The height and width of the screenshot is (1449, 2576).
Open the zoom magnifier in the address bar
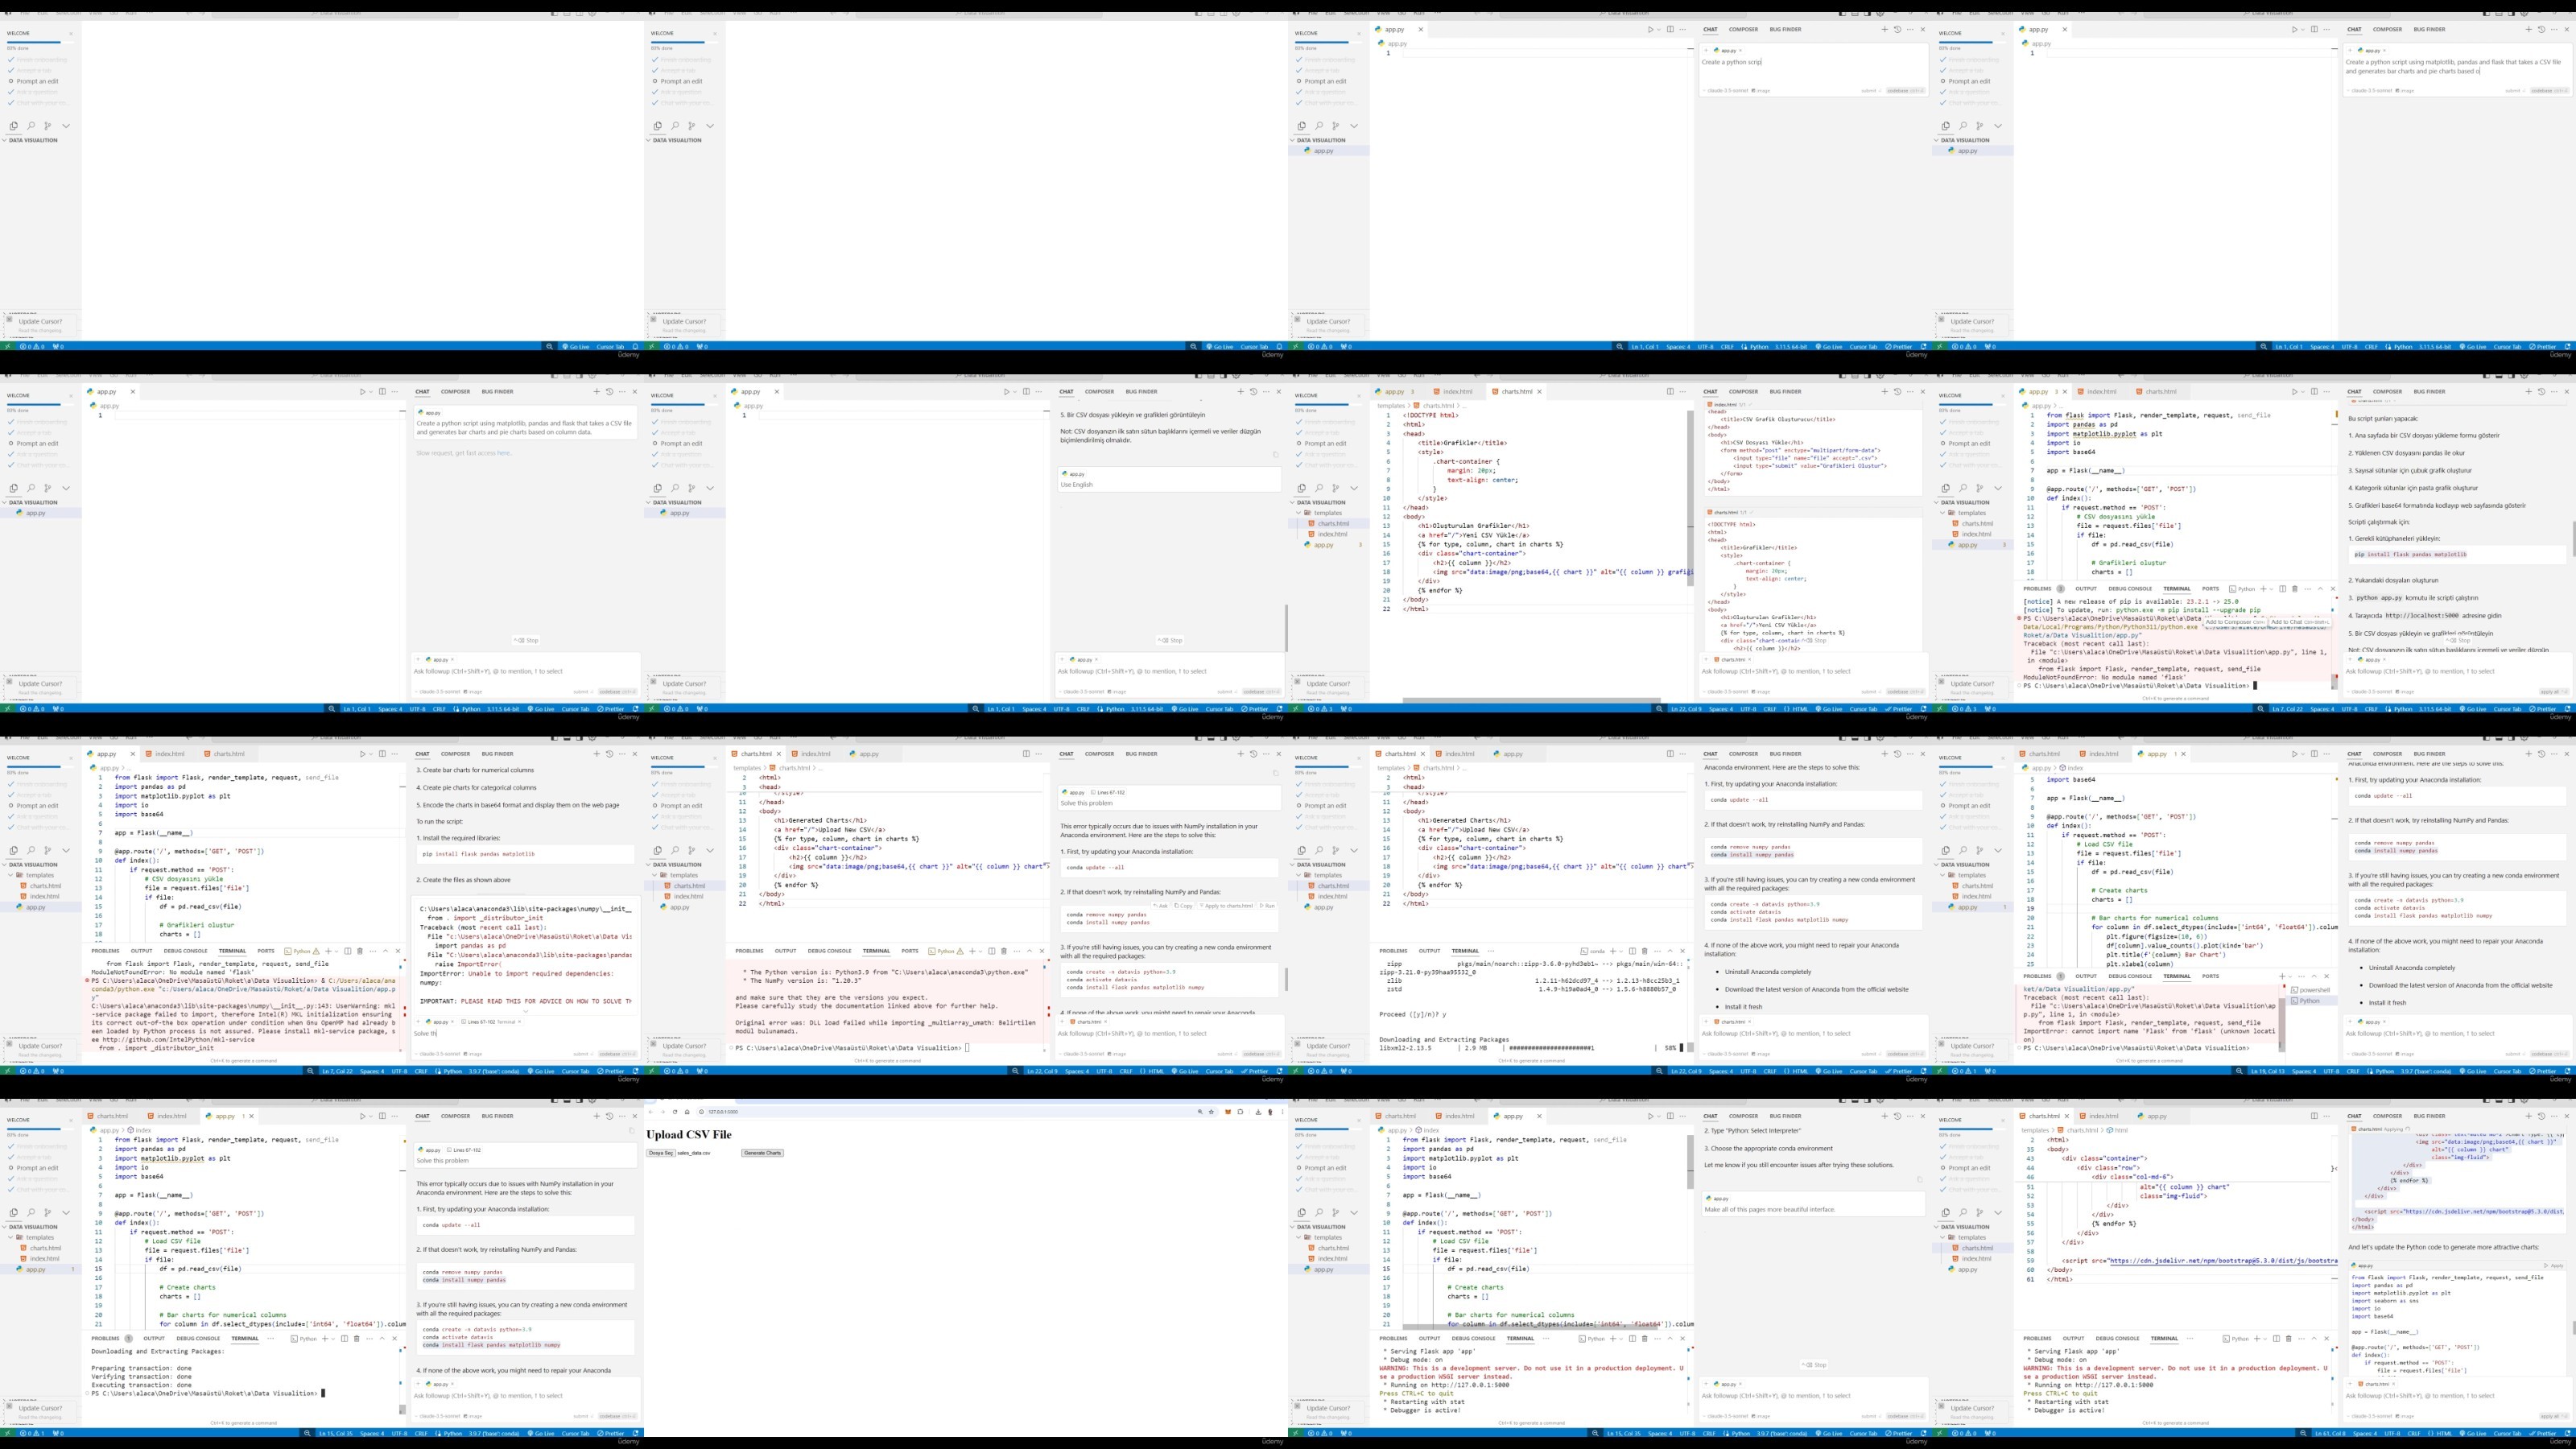[1200, 1112]
